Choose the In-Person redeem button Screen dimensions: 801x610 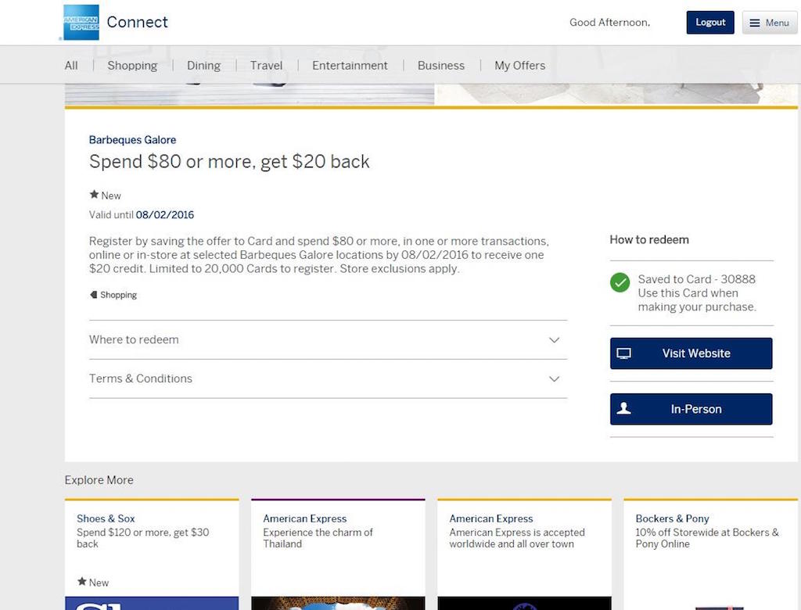pyautogui.click(x=691, y=409)
